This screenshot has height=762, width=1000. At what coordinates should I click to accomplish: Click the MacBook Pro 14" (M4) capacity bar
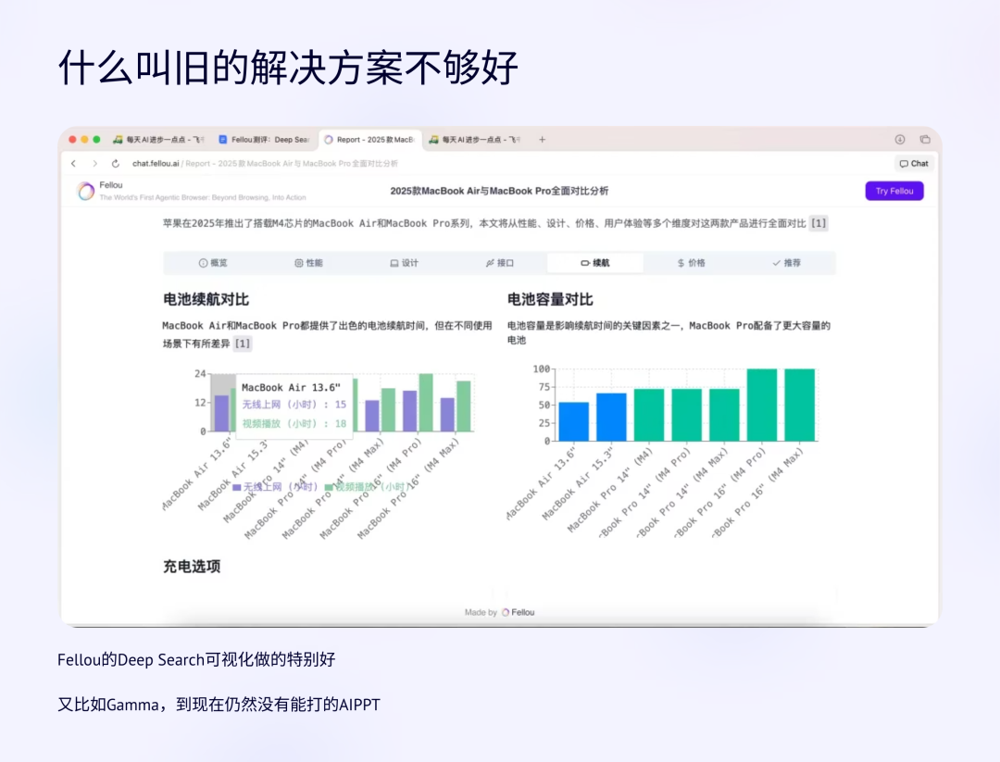[x=648, y=415]
